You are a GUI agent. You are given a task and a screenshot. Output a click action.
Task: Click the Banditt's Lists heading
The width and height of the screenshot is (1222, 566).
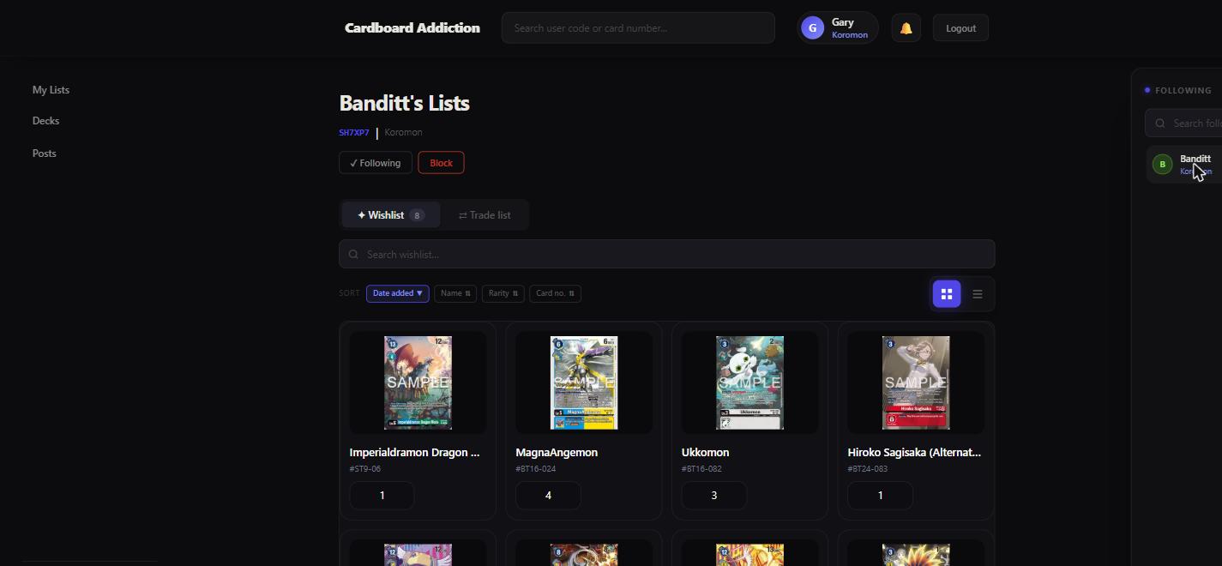405,103
